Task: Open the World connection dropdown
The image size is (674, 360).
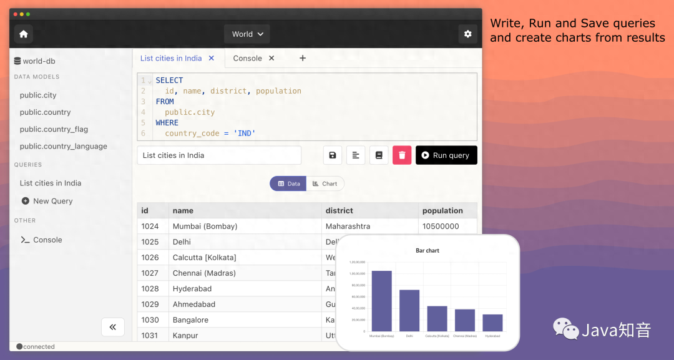Action: coord(247,34)
